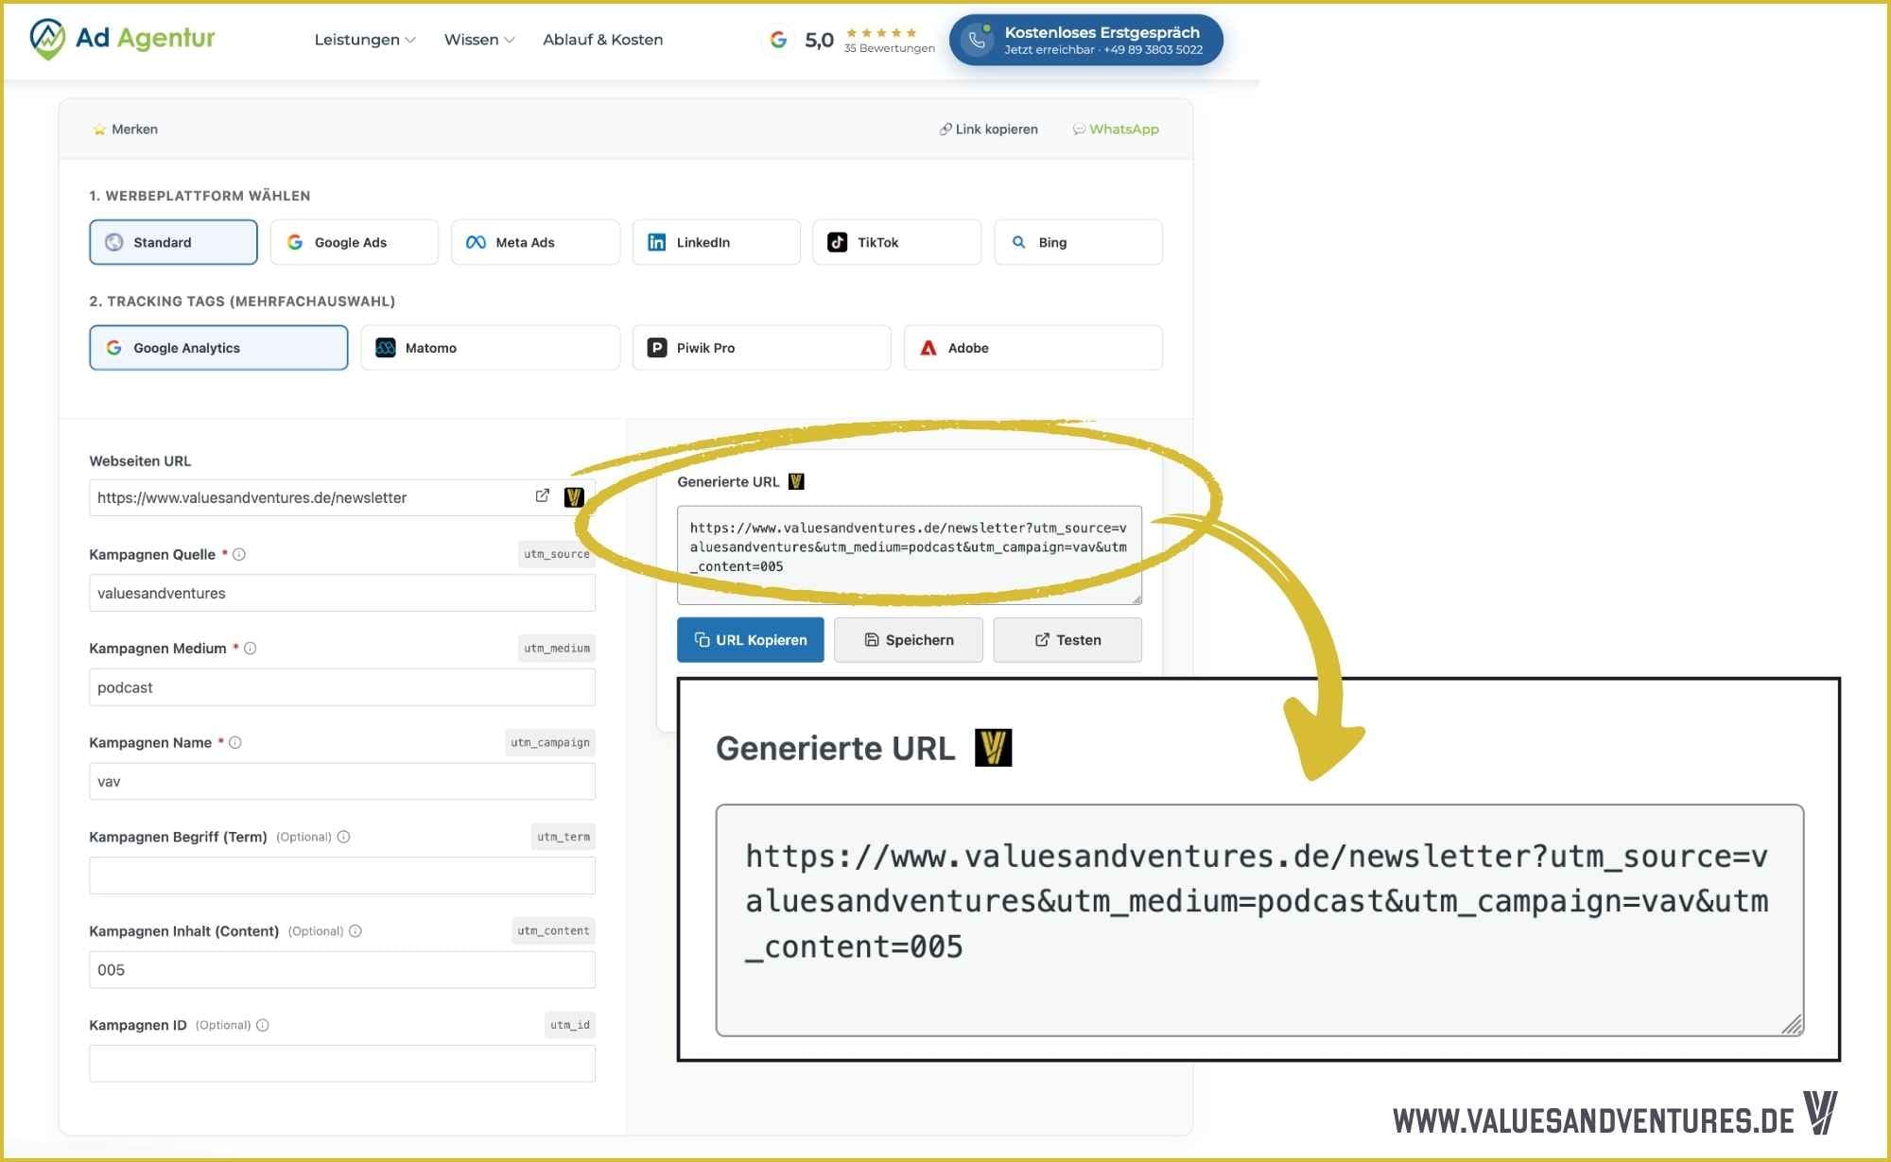This screenshot has height=1162, width=1891.
Task: Expand the Wissen menu
Action: click(479, 40)
